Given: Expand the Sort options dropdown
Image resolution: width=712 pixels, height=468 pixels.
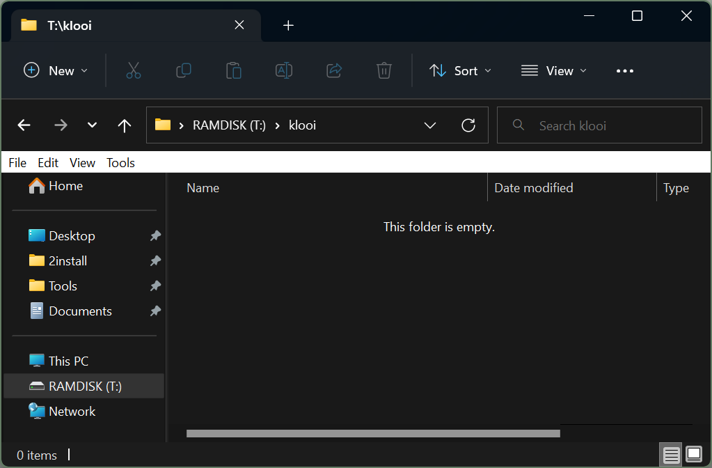Looking at the screenshot, I should pyautogui.click(x=461, y=70).
